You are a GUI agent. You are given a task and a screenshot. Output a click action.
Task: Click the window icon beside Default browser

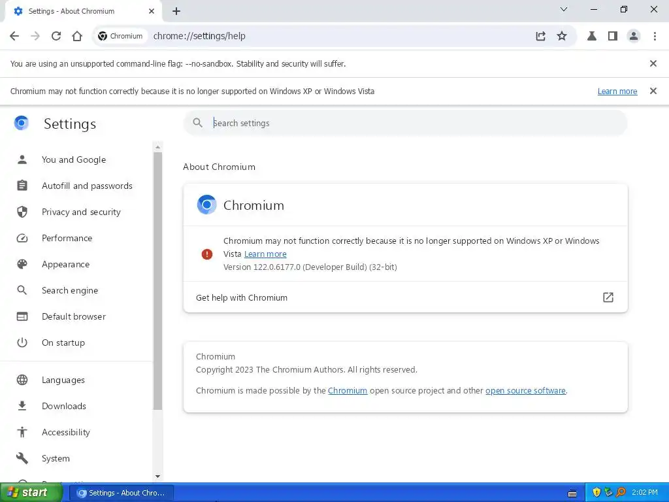click(22, 316)
